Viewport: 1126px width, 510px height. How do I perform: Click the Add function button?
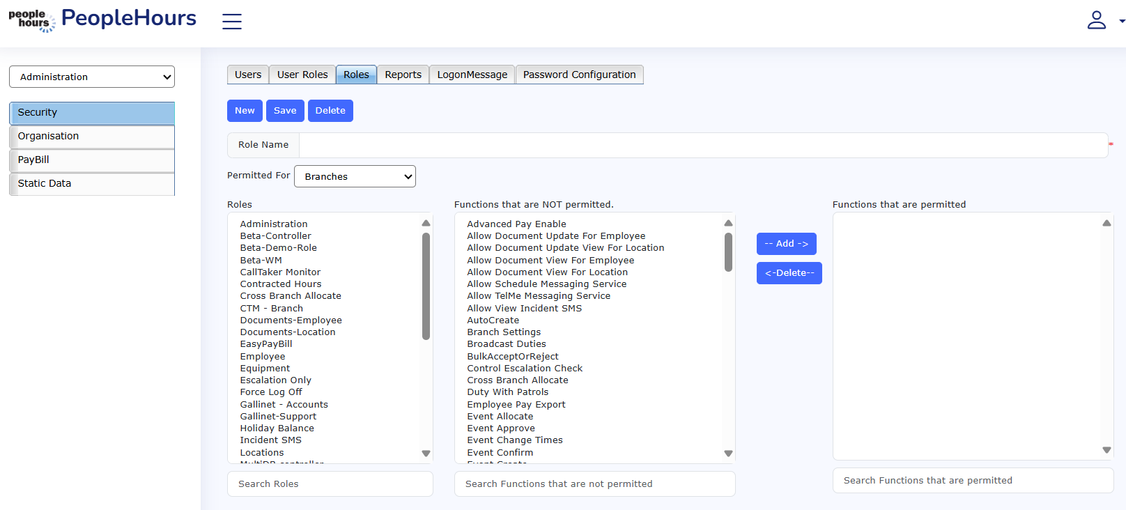(x=786, y=244)
